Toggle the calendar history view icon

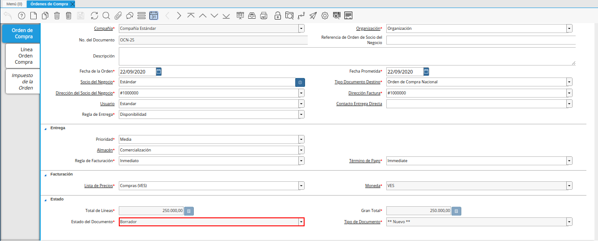(x=154, y=16)
